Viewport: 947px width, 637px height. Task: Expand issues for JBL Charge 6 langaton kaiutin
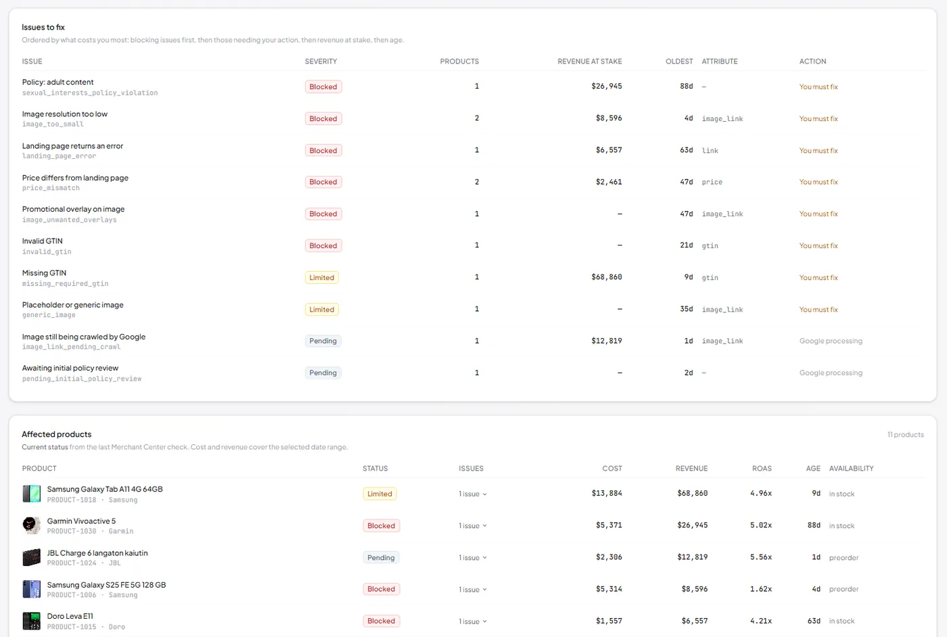point(473,558)
